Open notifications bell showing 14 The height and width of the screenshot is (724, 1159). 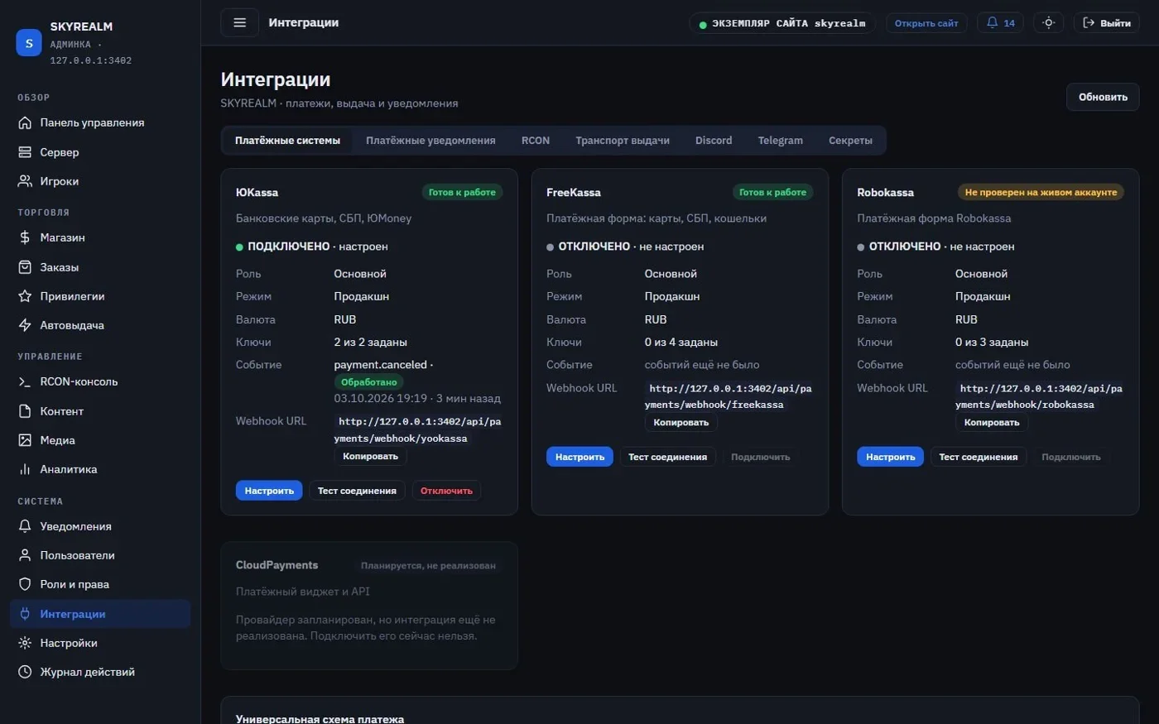[1000, 23]
